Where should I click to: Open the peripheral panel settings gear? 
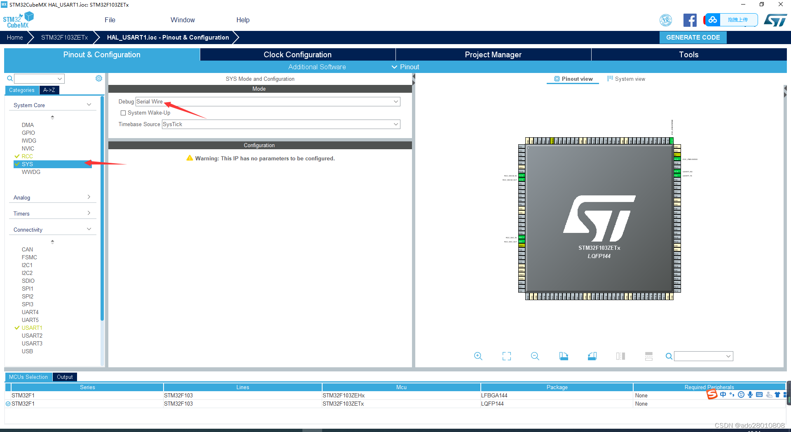(98, 78)
